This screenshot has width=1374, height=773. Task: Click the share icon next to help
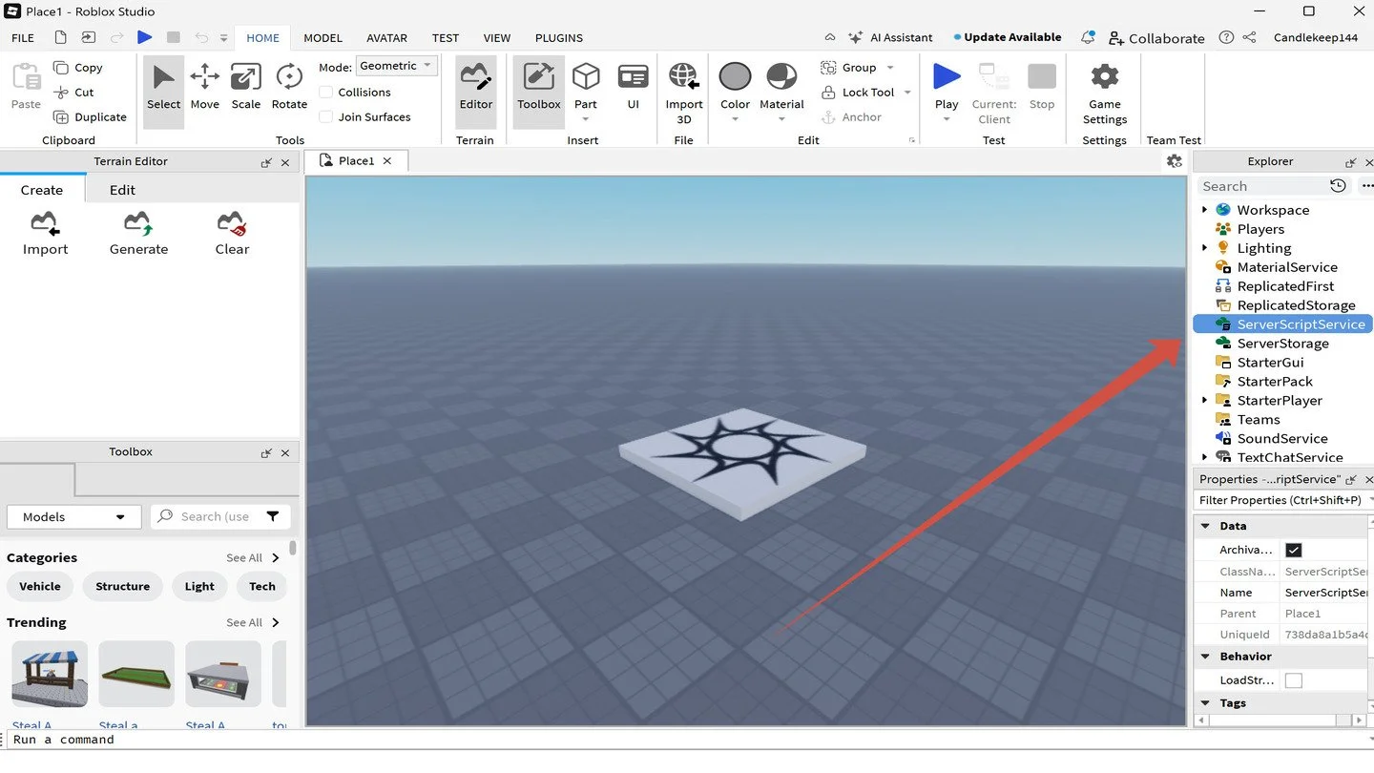click(1249, 37)
